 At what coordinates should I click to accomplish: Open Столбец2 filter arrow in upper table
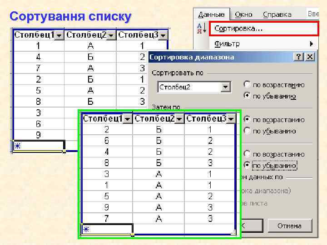pyautogui.click(x=111, y=35)
